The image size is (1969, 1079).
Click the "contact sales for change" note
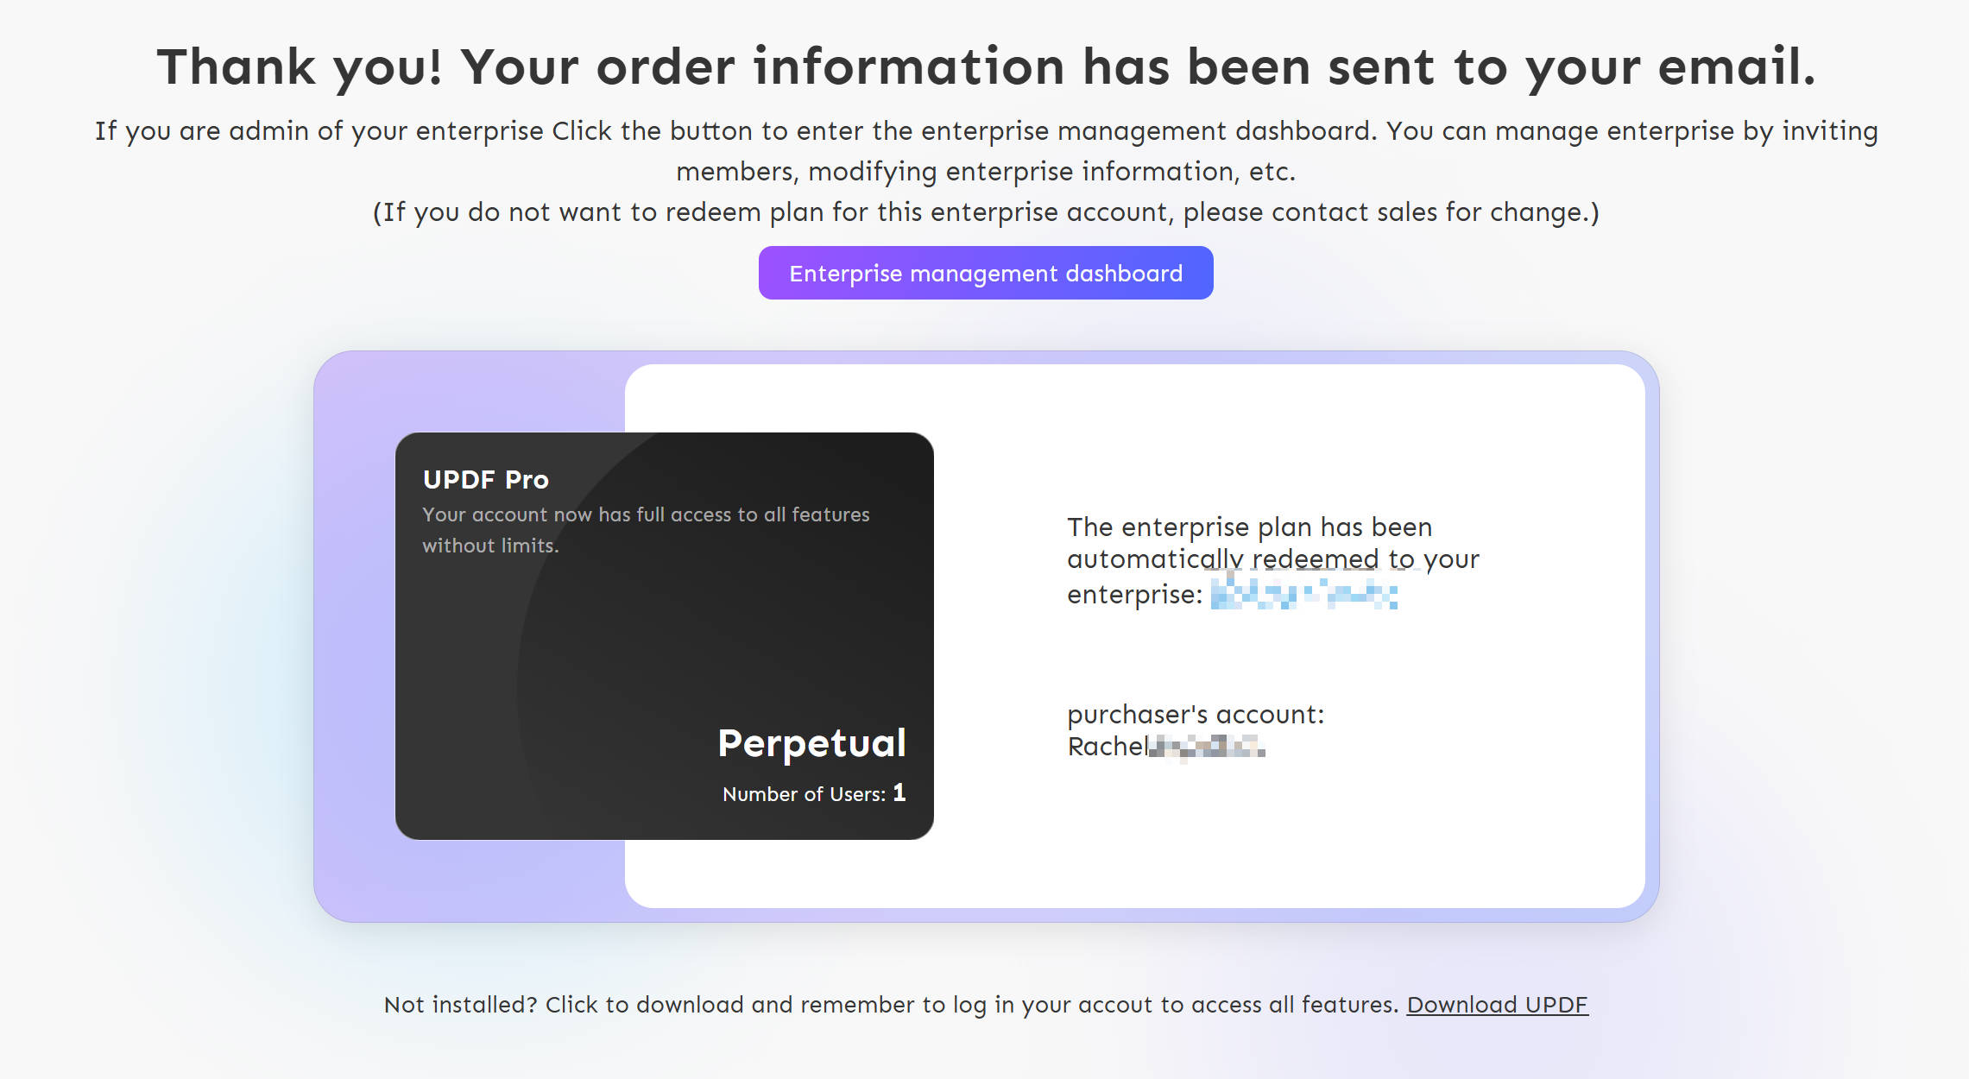tap(985, 212)
